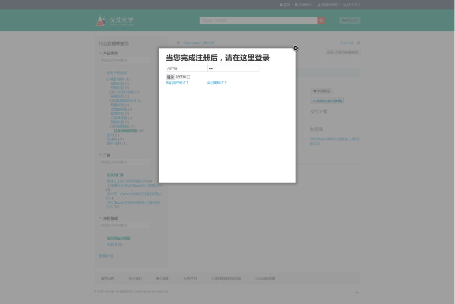The image size is (455, 304).
Task: Click the 咨询有关产品问题 magnifier button
Action: [328, 101]
